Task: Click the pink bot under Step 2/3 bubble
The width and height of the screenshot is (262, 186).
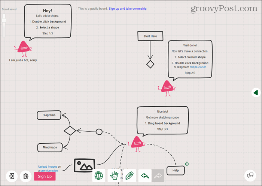Action: pos(167,88)
